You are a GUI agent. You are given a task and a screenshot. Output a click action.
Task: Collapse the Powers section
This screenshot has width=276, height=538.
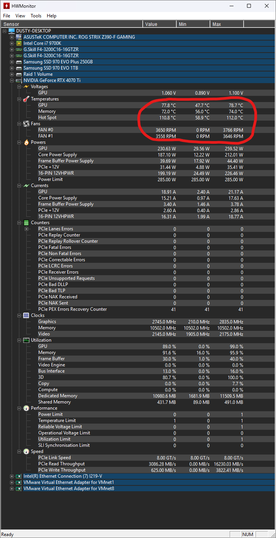point(19,142)
